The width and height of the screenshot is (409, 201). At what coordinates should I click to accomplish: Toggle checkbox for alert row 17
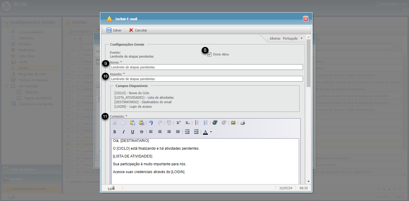pos(68,165)
